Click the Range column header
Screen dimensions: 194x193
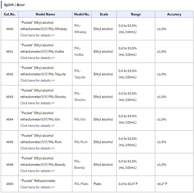click(136, 14)
